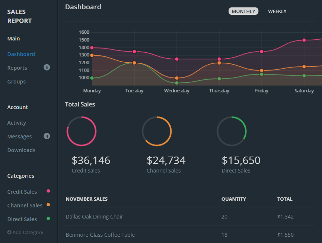Click the green Direct Sales category dot
The width and height of the screenshot is (322, 243).
click(x=48, y=219)
